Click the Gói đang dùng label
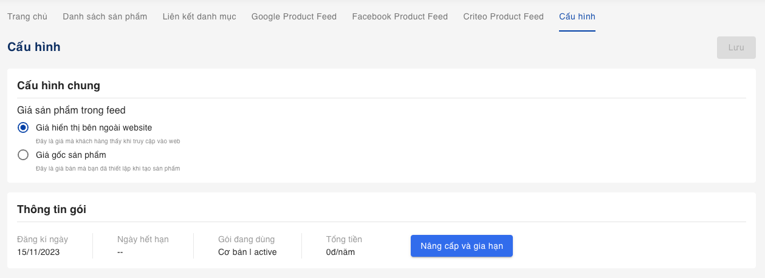 (246, 239)
